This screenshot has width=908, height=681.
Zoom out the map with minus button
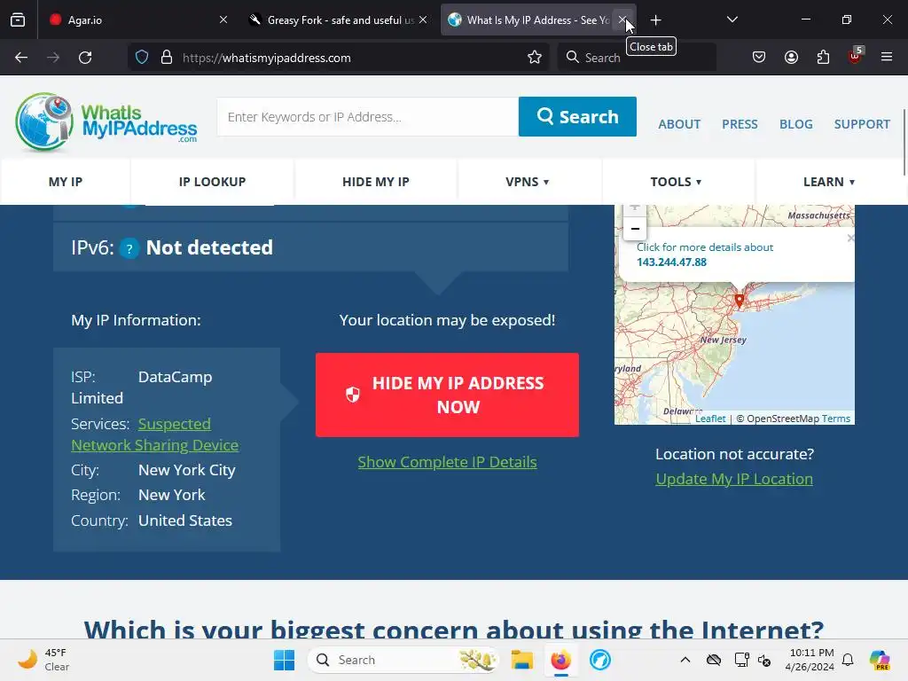[x=635, y=229]
